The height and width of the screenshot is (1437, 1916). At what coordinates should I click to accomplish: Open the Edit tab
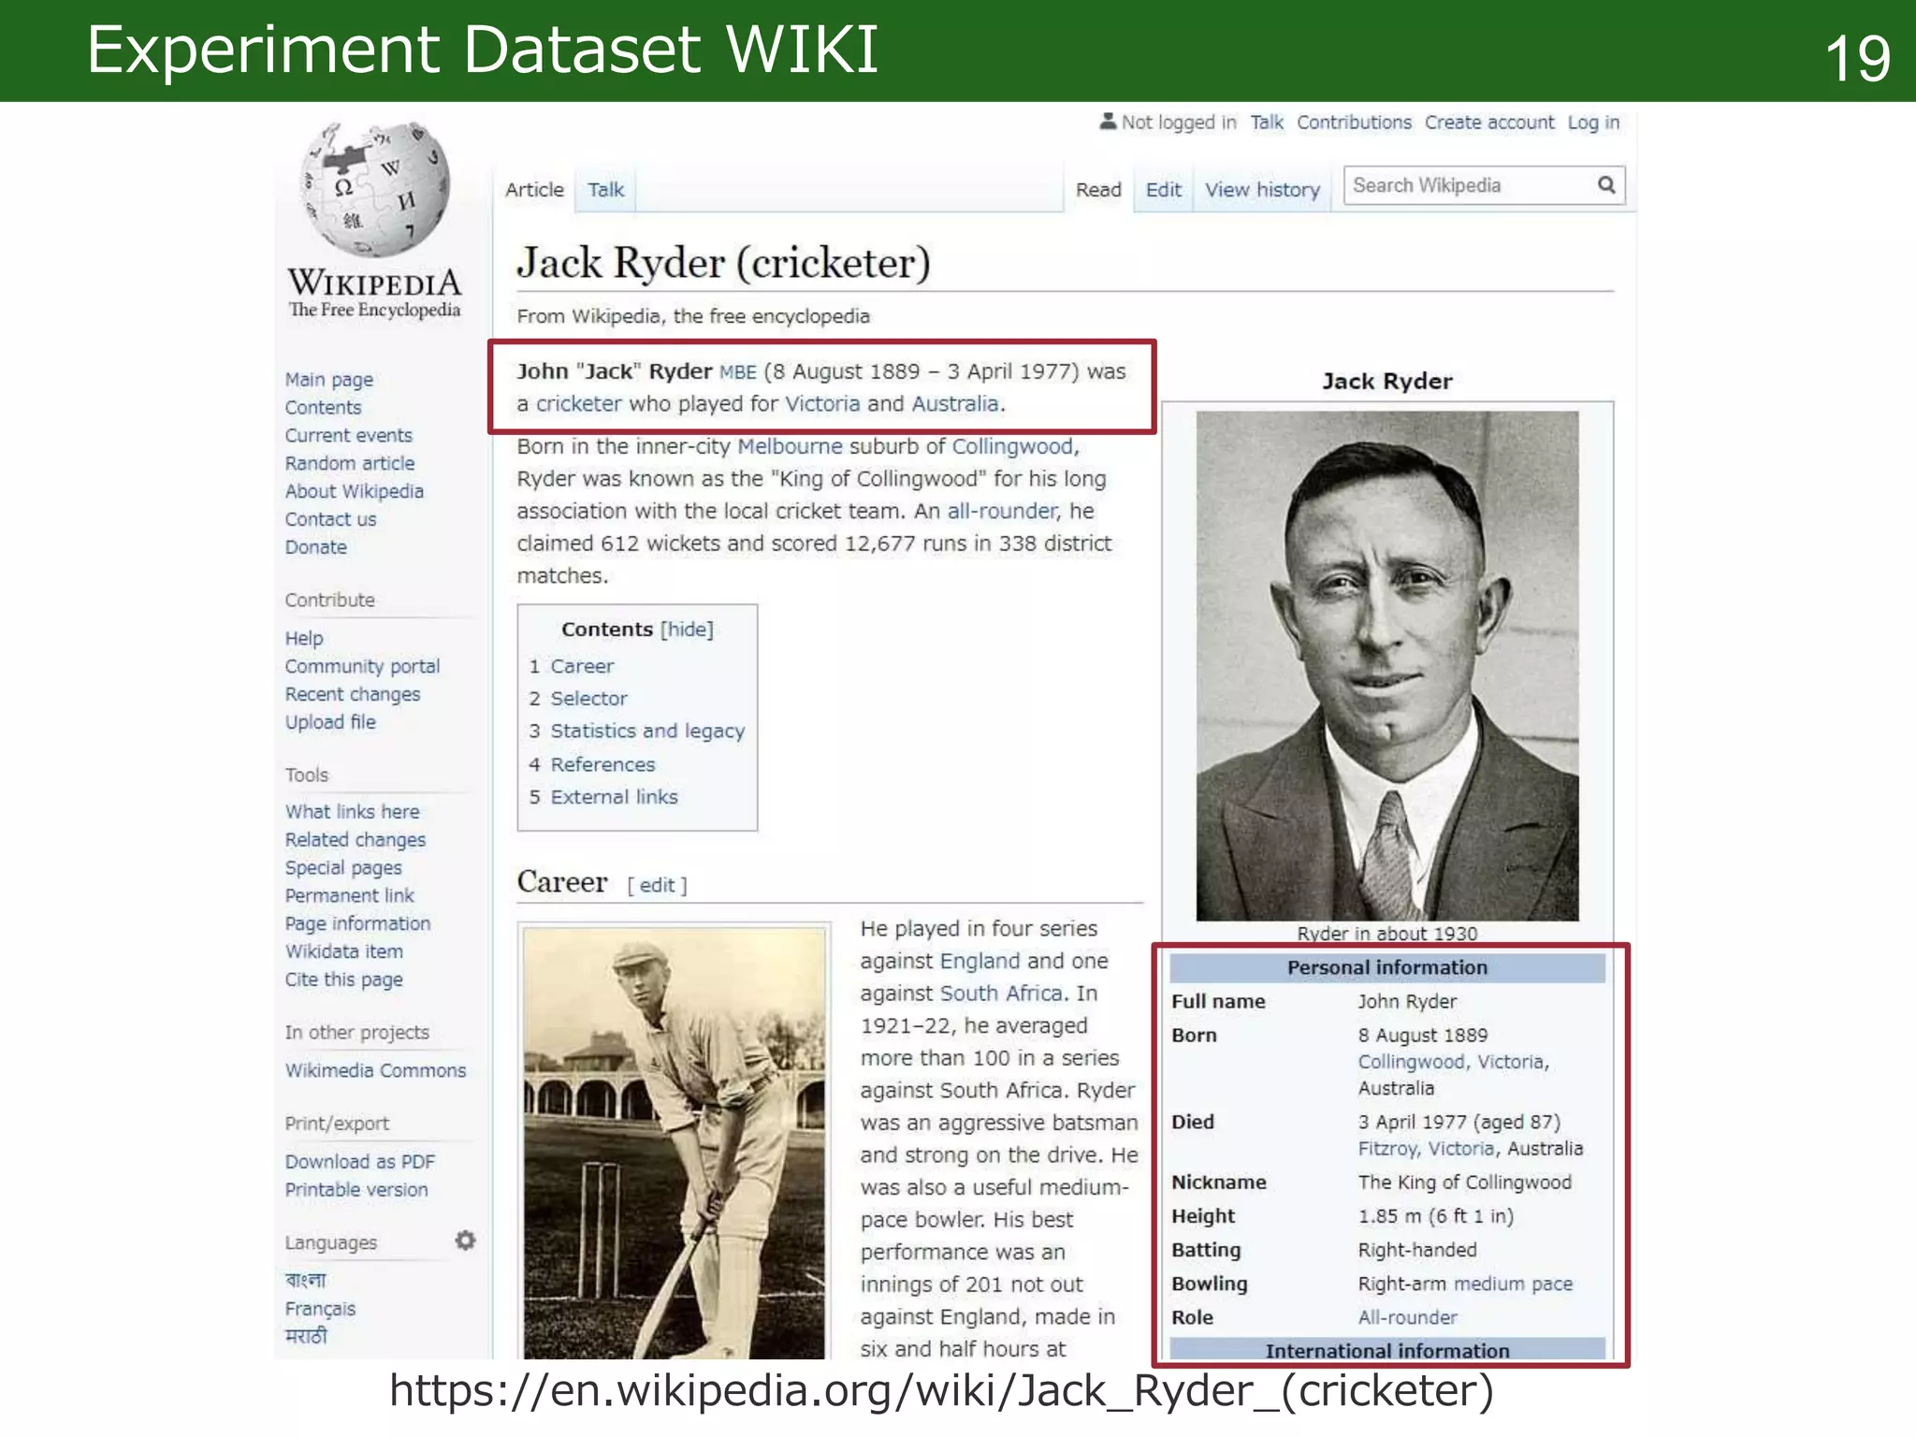pos(1164,190)
